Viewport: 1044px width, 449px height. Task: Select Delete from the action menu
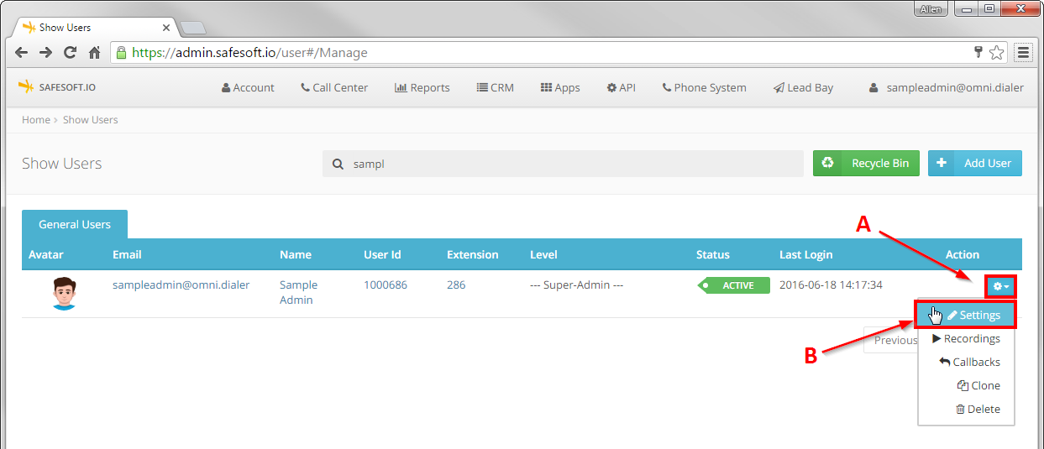(966, 409)
